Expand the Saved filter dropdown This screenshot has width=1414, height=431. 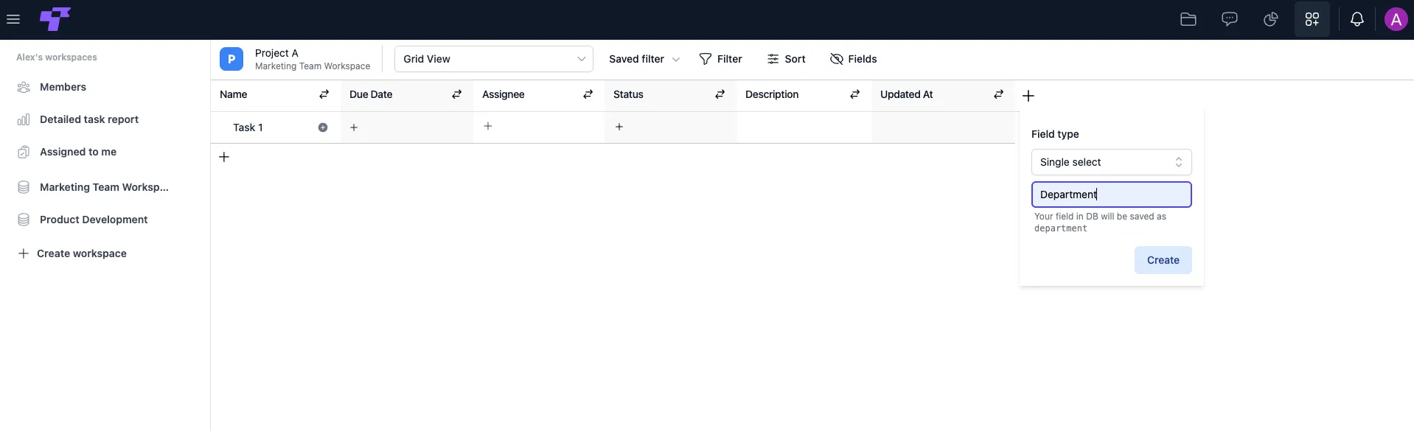(x=644, y=59)
